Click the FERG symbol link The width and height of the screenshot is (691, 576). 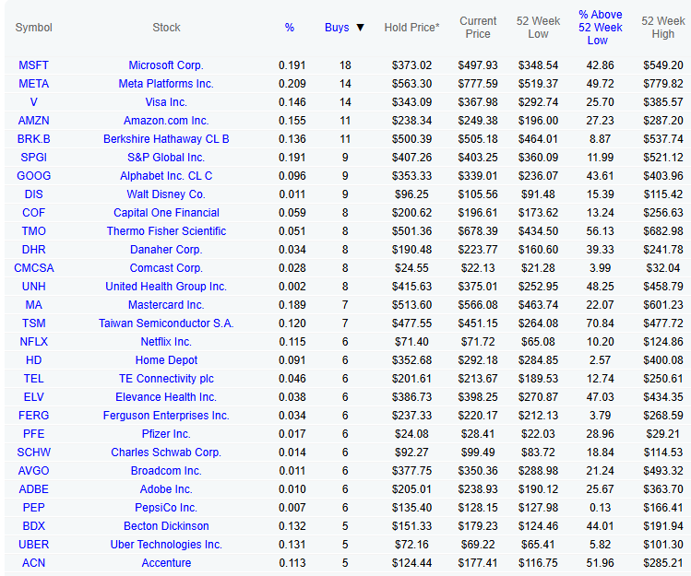pos(33,417)
